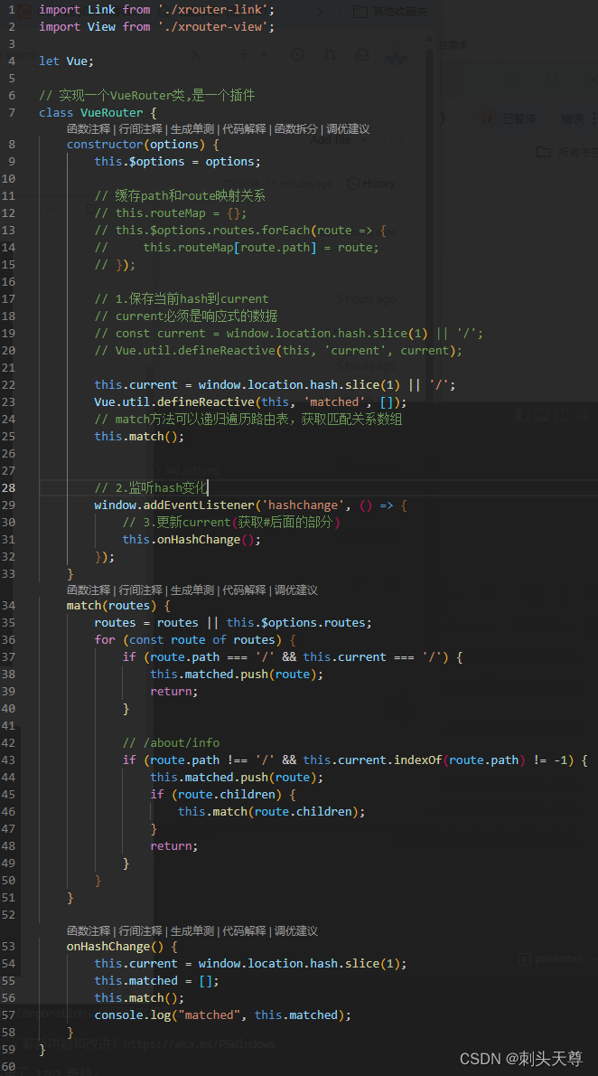Click 'console.log("matched", this.matched);' line
The height and width of the screenshot is (1076, 598).
tap(223, 1015)
